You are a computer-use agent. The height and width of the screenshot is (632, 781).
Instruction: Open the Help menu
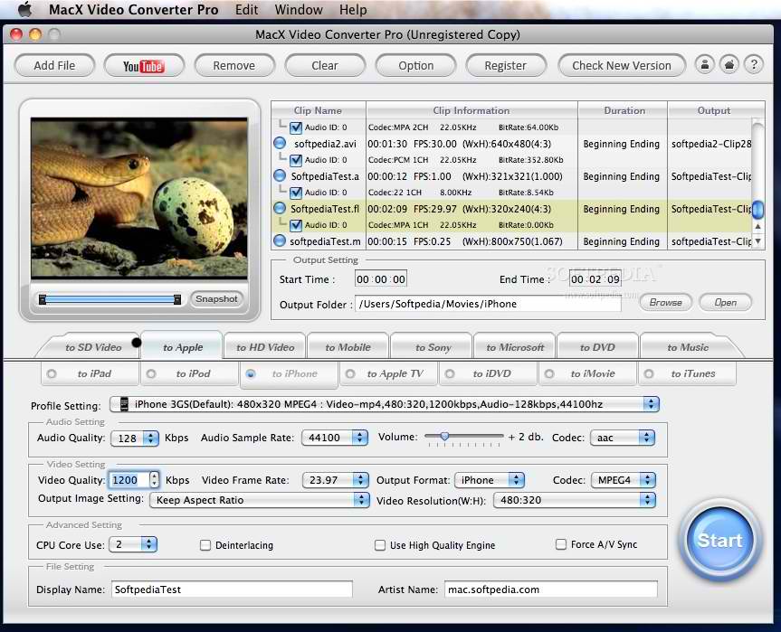353,9
